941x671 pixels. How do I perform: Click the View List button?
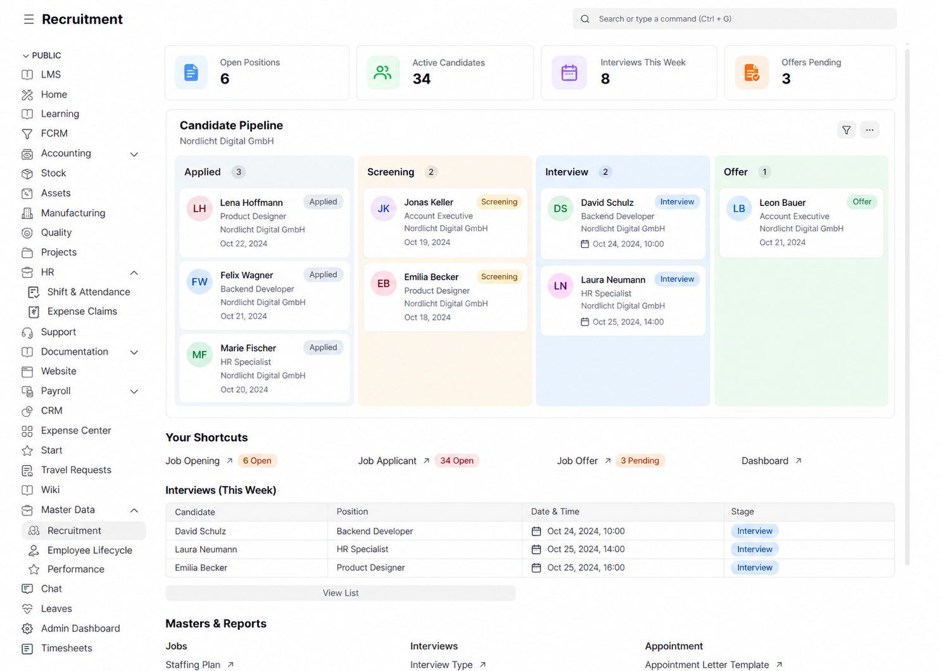tap(341, 593)
